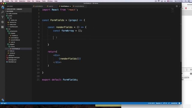Click the Split Editor icon
The height and width of the screenshot is (108, 192).
click(x=177, y=6)
